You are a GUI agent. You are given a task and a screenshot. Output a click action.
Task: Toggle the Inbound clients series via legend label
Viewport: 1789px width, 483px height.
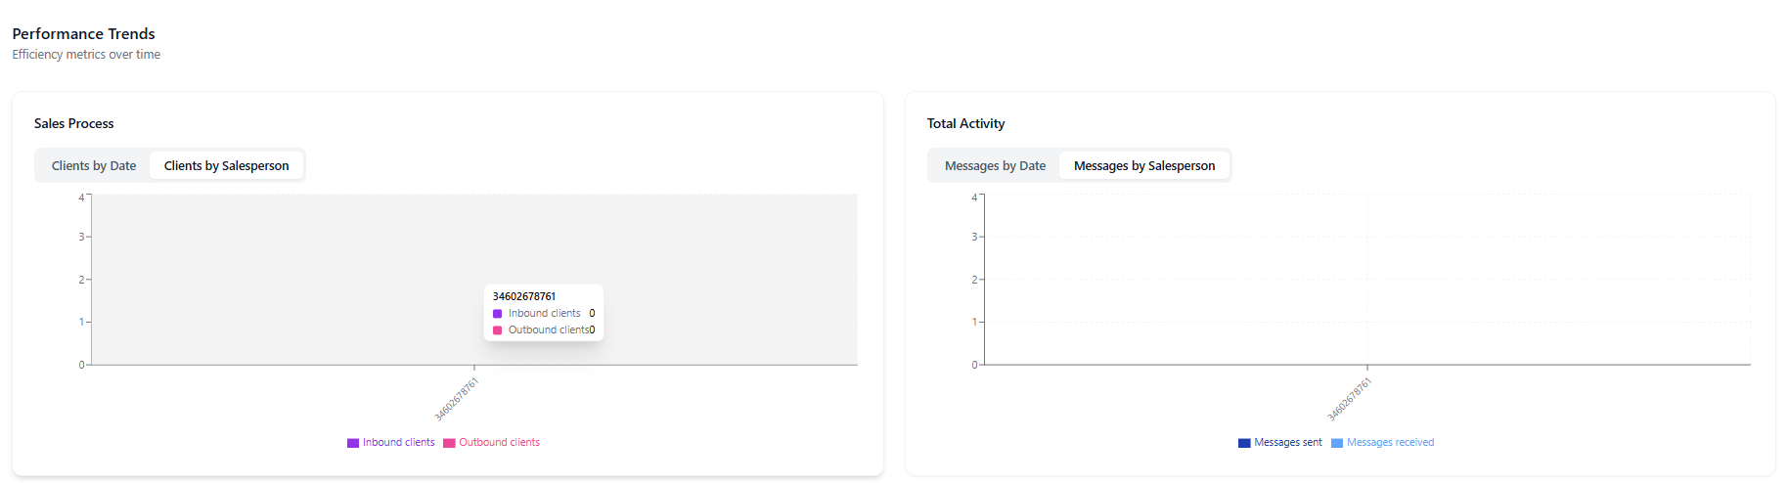click(x=398, y=442)
